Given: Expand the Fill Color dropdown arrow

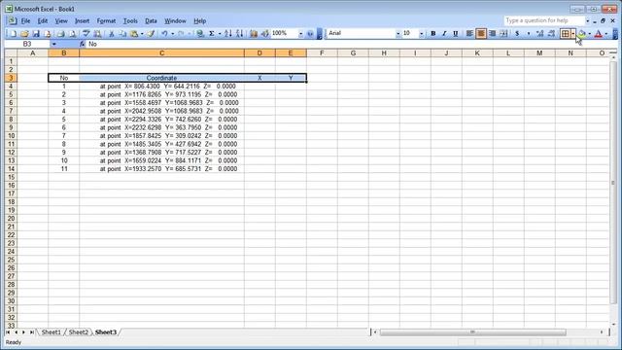Looking at the screenshot, I should 590,34.
